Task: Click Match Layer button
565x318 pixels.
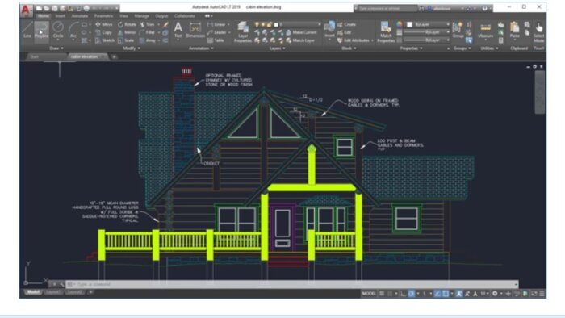Action: pos(300,40)
